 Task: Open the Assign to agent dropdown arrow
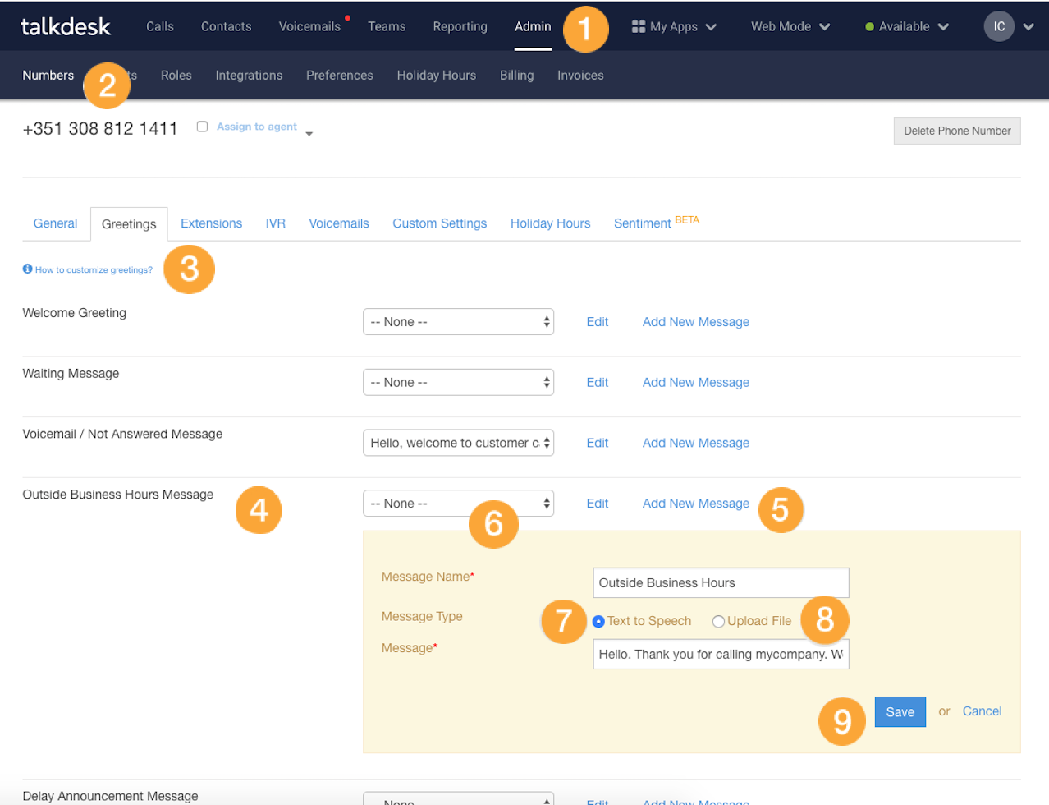coord(309,133)
